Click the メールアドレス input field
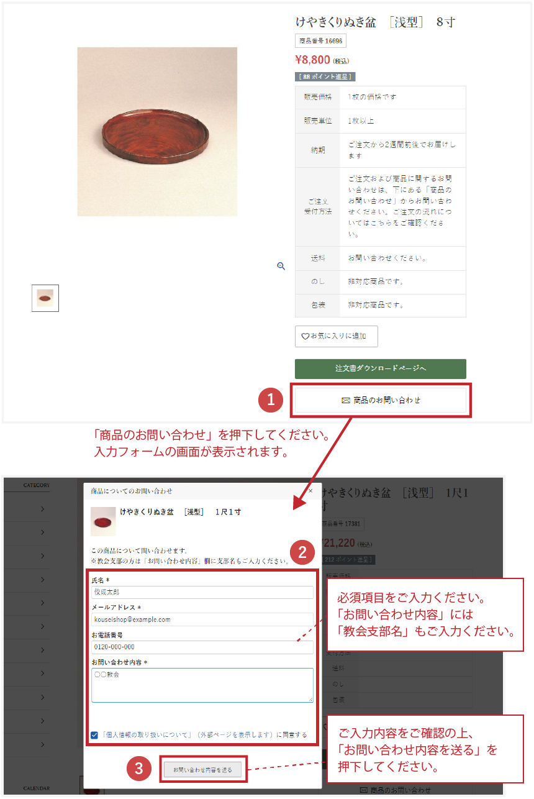534x799 pixels. 202,619
